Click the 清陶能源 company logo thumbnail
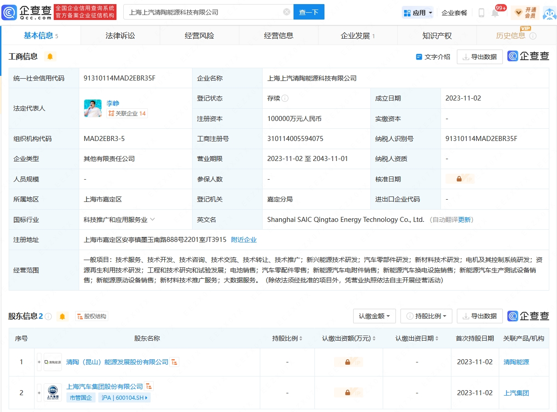 53,362
